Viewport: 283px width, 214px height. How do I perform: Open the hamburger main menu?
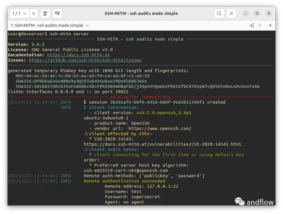click(x=231, y=13)
